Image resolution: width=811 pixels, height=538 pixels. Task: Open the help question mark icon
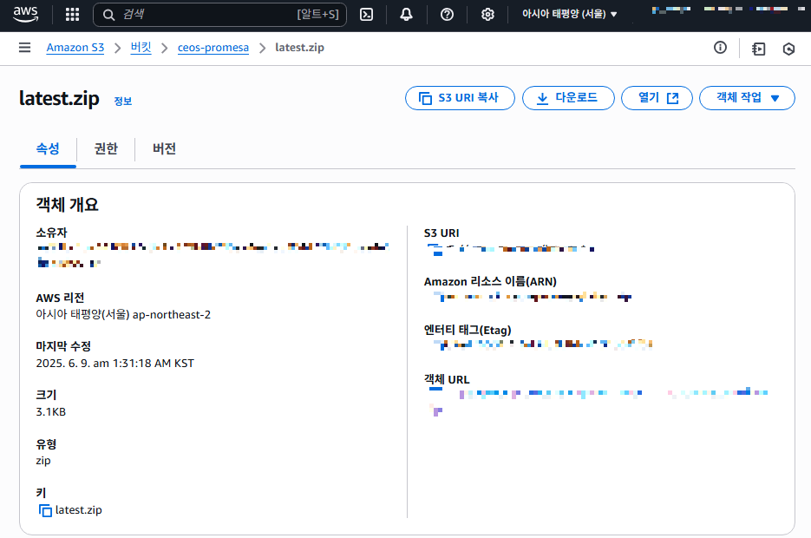(x=447, y=15)
